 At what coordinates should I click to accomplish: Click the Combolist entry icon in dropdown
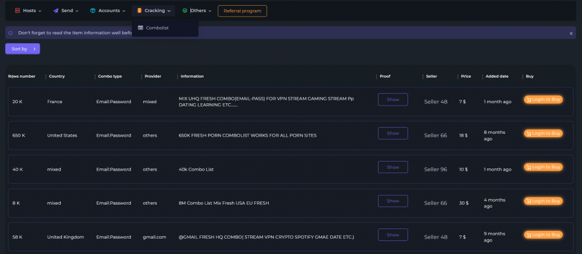coord(140,28)
